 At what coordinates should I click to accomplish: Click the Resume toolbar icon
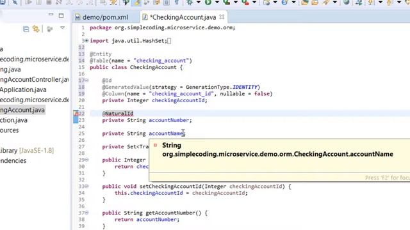coord(28,3)
